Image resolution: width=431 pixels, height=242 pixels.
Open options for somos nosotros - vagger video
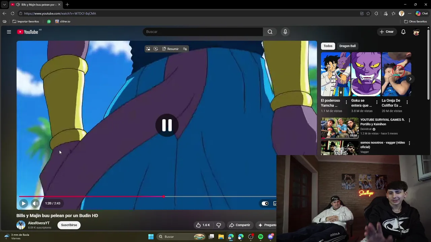[x=409, y=143]
